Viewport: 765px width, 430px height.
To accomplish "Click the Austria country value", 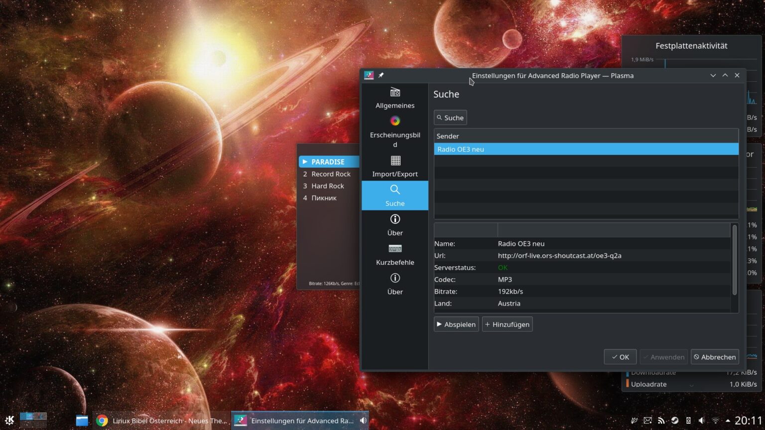I will pyautogui.click(x=509, y=304).
